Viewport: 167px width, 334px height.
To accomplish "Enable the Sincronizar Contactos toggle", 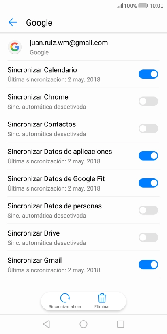I will (x=148, y=128).
